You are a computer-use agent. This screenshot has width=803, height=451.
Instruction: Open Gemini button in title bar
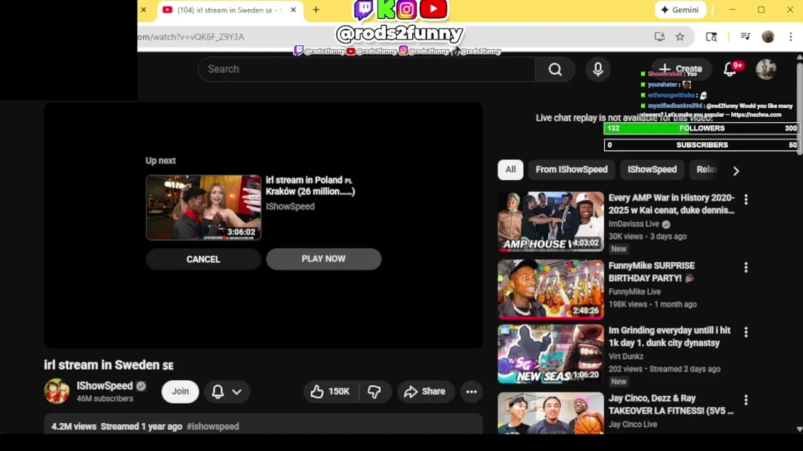tap(679, 10)
